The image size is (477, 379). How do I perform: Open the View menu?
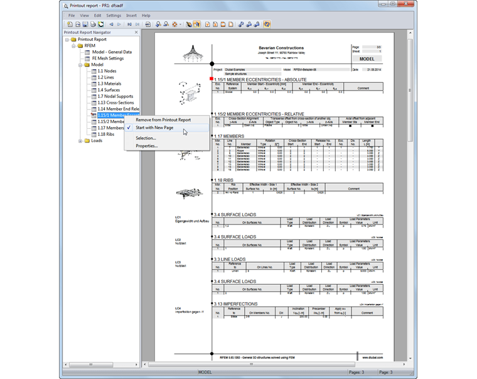point(84,16)
